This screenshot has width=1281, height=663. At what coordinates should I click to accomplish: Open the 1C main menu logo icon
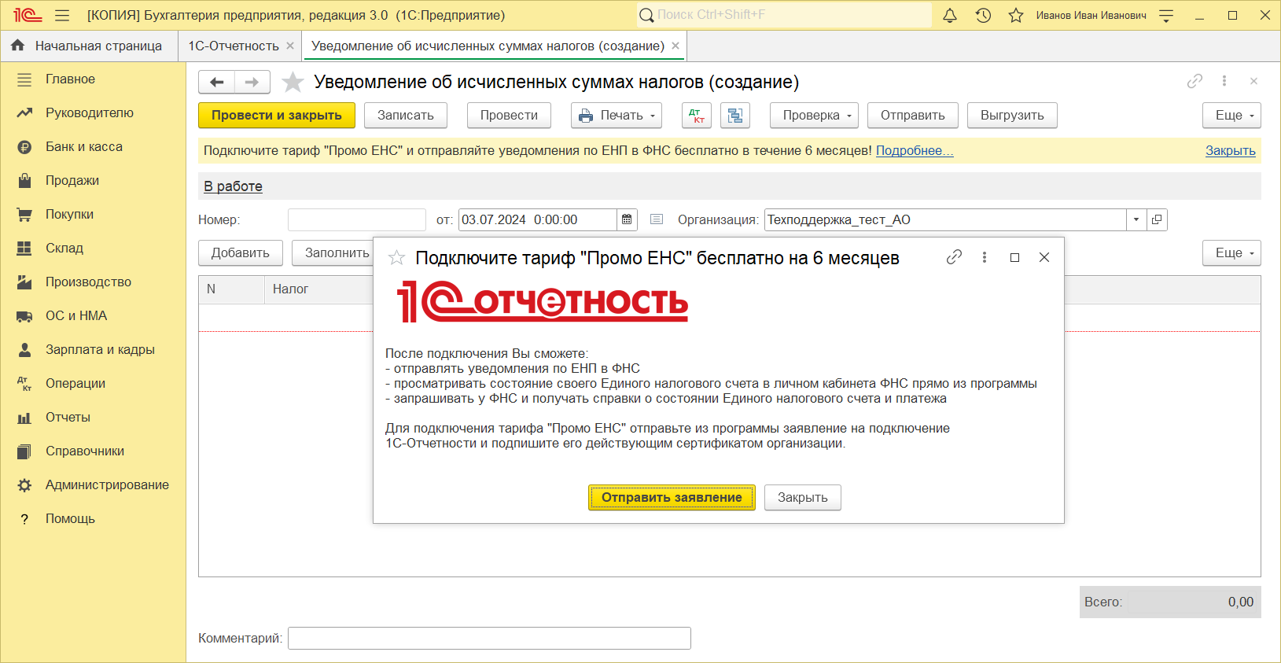pyautogui.click(x=28, y=15)
